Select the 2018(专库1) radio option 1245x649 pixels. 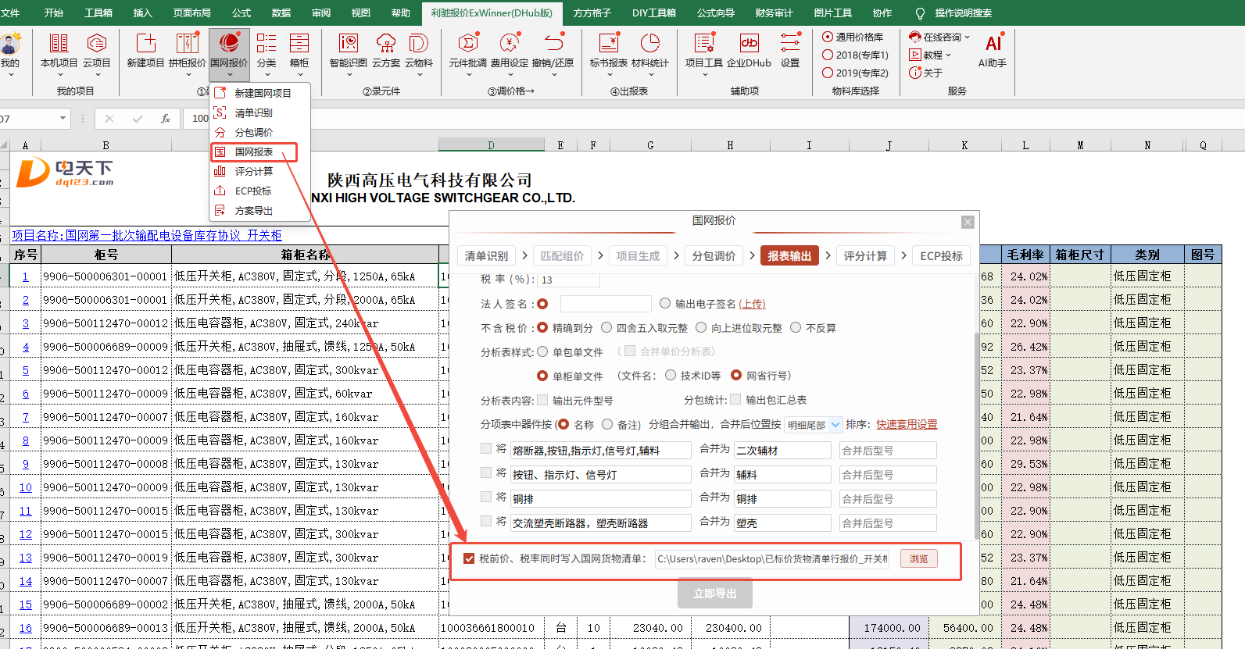point(828,55)
